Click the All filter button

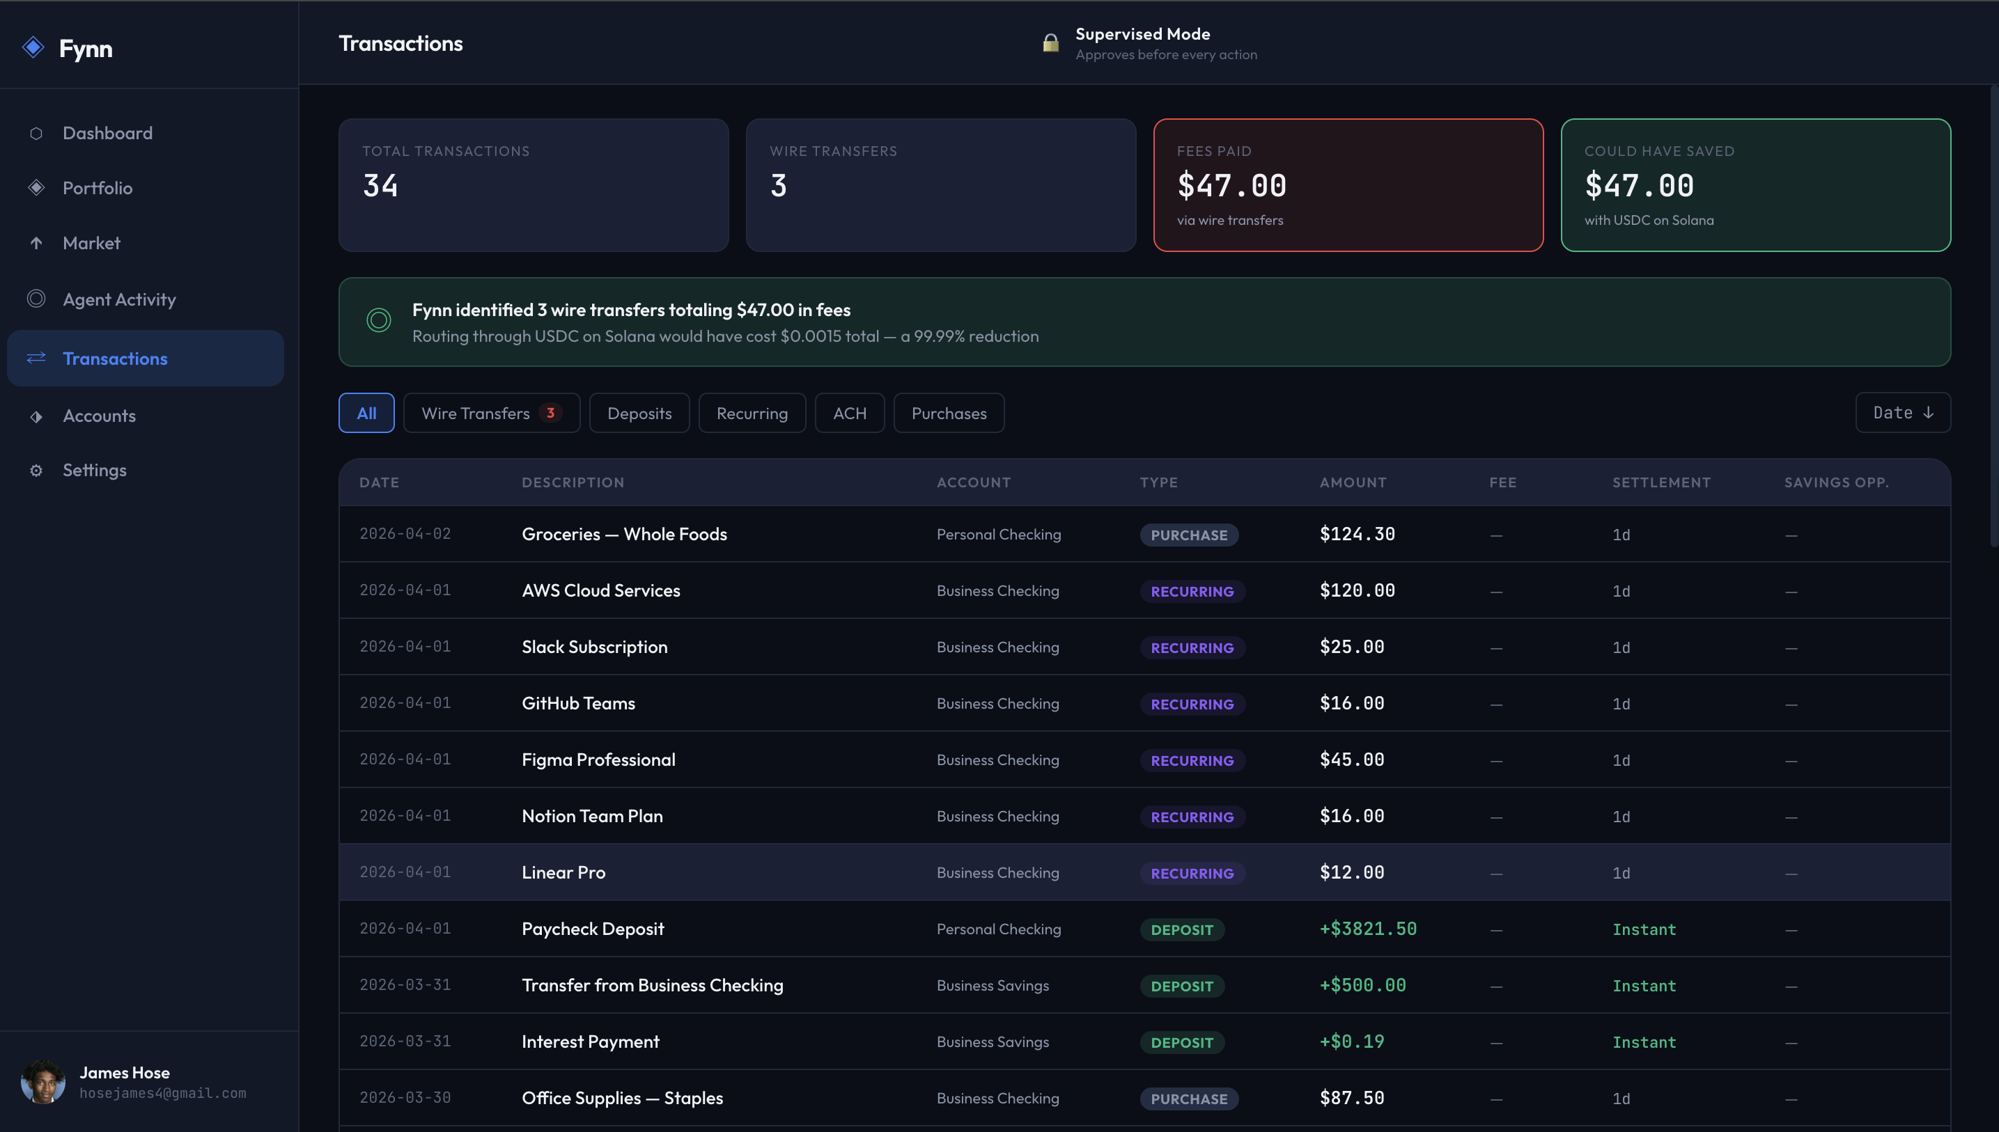point(366,414)
